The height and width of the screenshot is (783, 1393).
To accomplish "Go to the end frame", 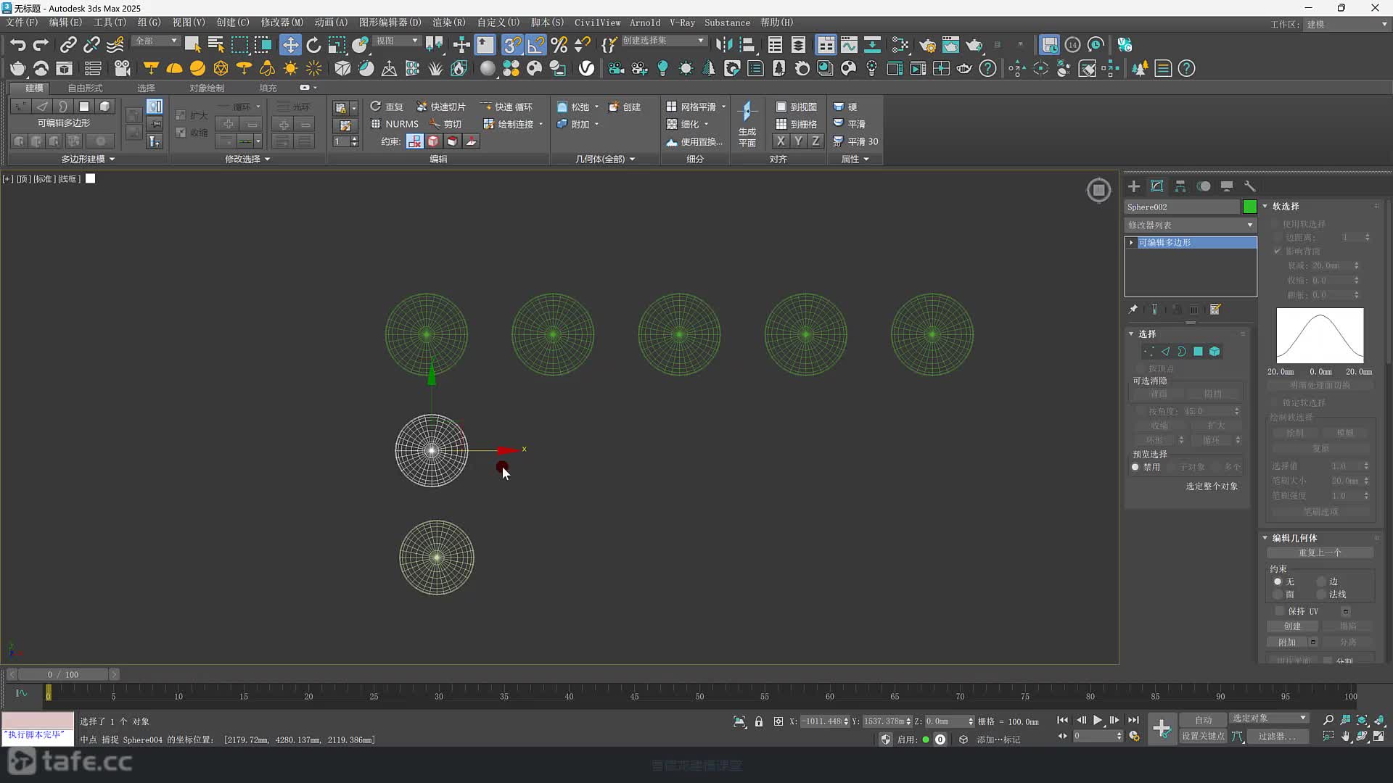I will pos(1133,720).
